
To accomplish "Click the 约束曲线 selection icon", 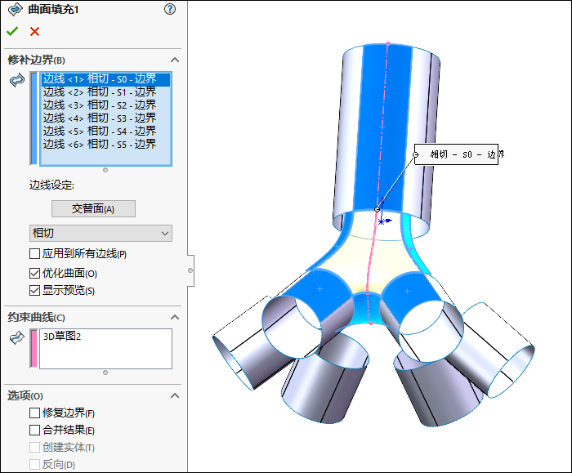I will (x=17, y=337).
